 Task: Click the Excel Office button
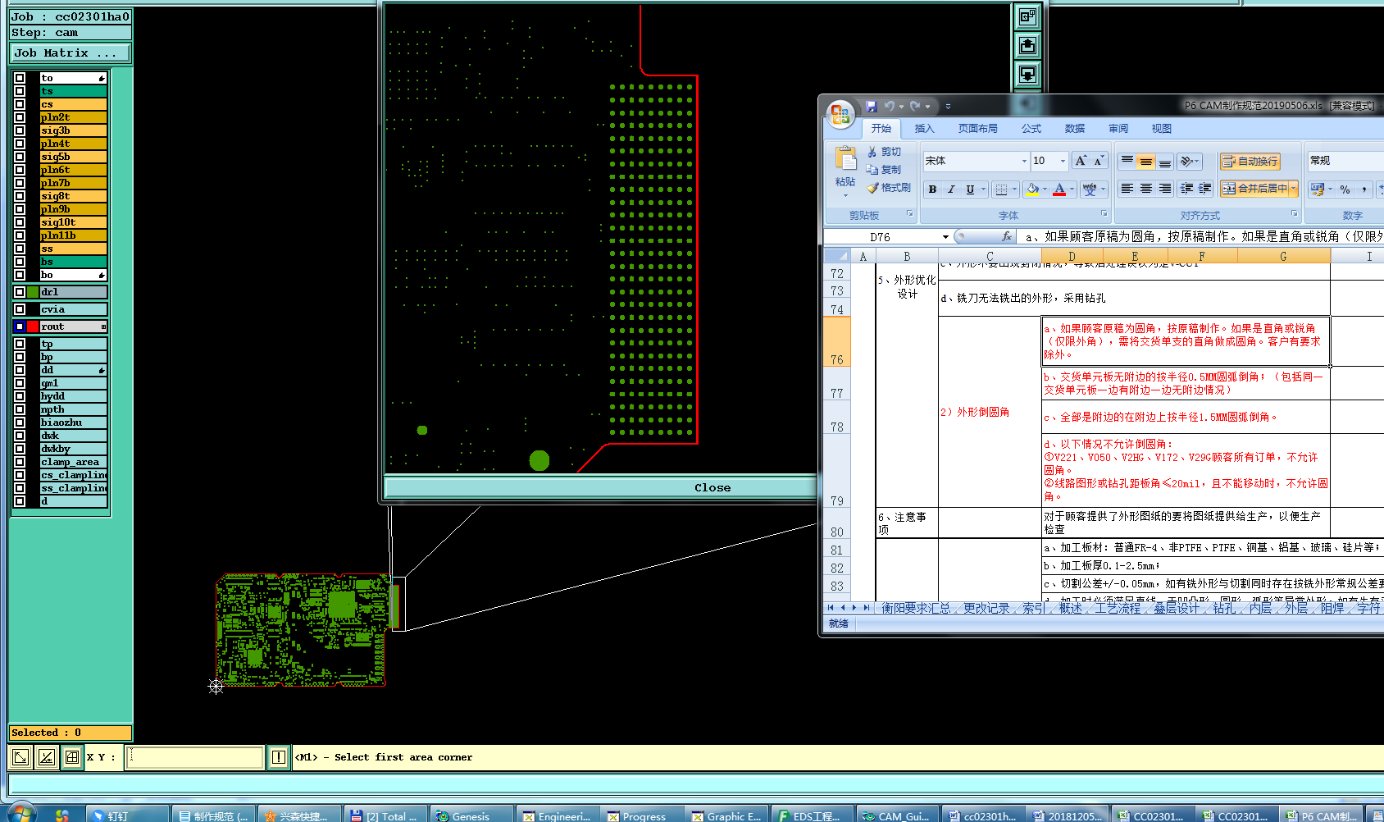(840, 115)
